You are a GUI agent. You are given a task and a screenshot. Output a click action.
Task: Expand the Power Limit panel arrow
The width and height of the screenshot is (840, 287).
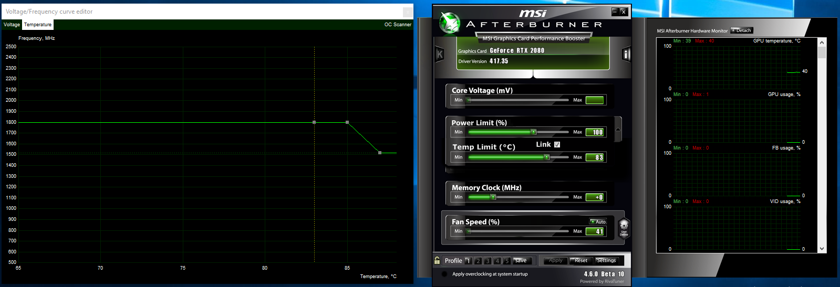(618, 129)
